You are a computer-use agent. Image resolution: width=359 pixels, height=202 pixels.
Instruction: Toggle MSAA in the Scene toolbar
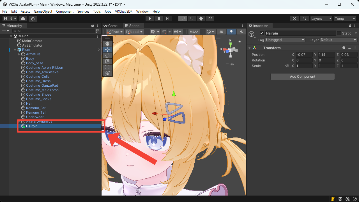pos(194,31)
